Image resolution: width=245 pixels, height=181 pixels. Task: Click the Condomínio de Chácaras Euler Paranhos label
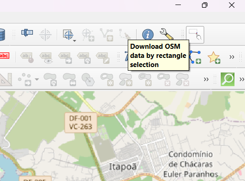pyautogui.click(x=191, y=164)
